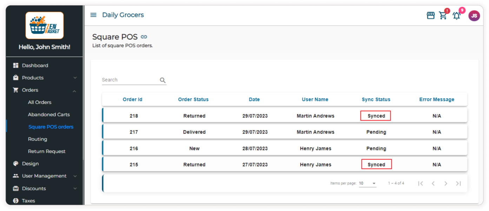The height and width of the screenshot is (211, 489).
Task: Select the Dashboard grid icon in sidebar
Action: tap(15, 65)
